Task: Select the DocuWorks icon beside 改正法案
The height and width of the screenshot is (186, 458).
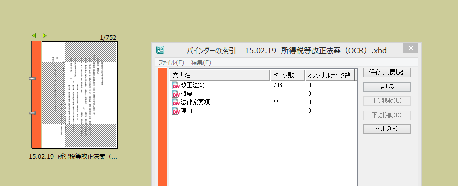Action: click(175, 85)
